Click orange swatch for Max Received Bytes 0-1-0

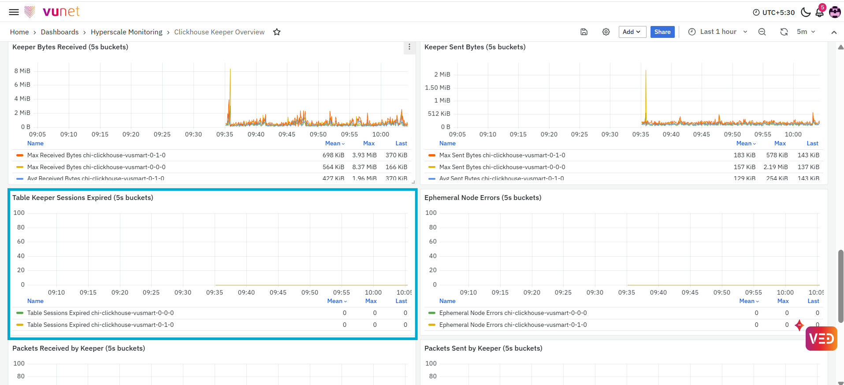click(x=20, y=155)
